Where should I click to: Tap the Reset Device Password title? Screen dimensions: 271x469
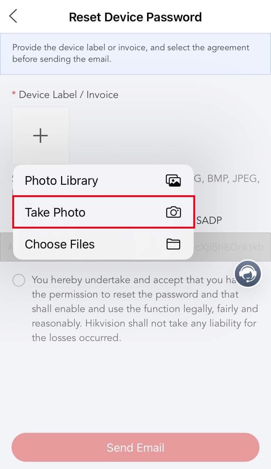click(135, 17)
